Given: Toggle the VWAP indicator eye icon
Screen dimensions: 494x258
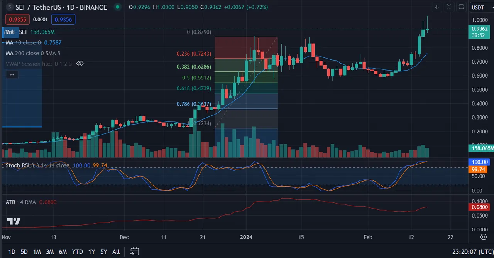Looking at the screenshot, I should pyautogui.click(x=80, y=64).
